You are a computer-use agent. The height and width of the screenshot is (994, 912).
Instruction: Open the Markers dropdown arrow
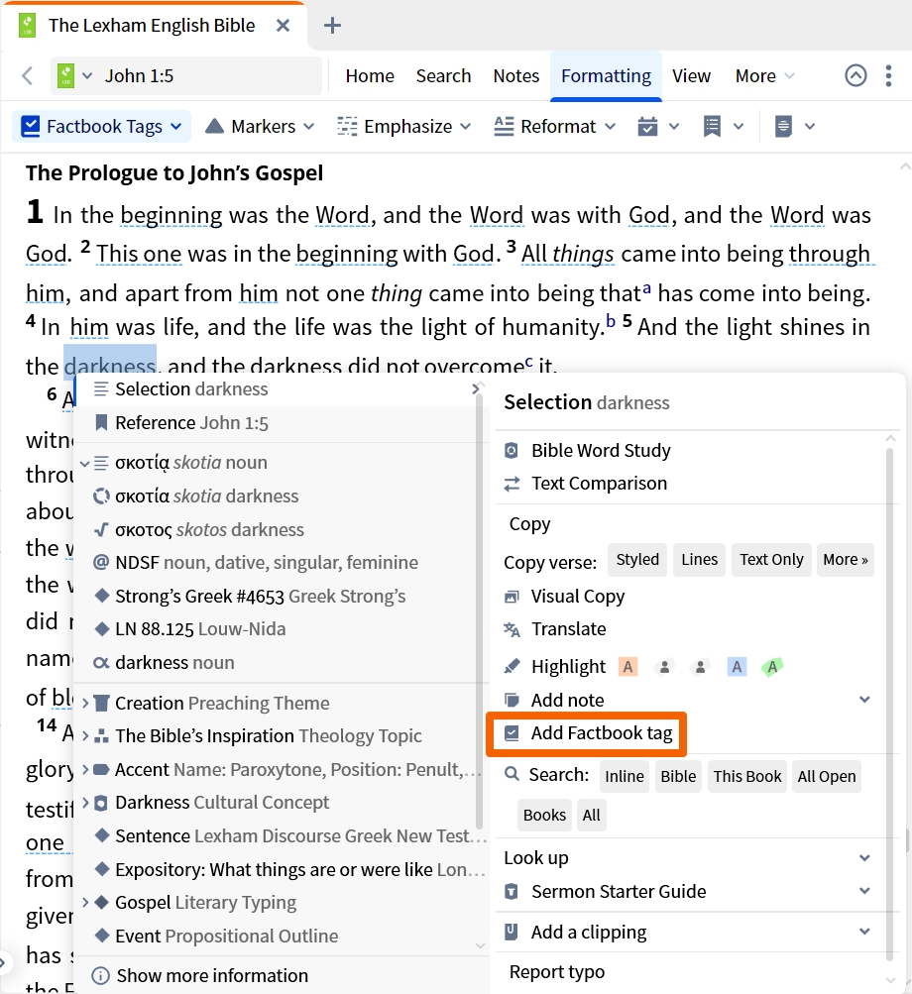[x=309, y=126]
